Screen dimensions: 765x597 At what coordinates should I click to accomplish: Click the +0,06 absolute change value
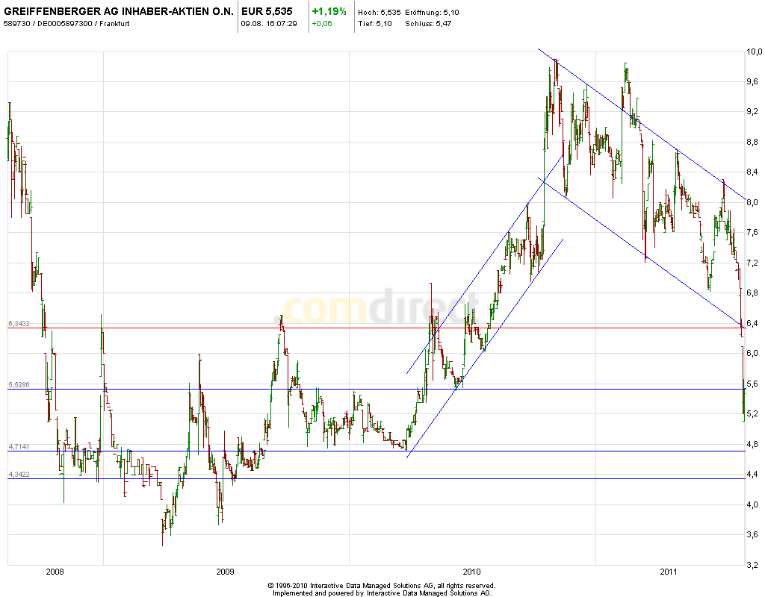tap(322, 24)
